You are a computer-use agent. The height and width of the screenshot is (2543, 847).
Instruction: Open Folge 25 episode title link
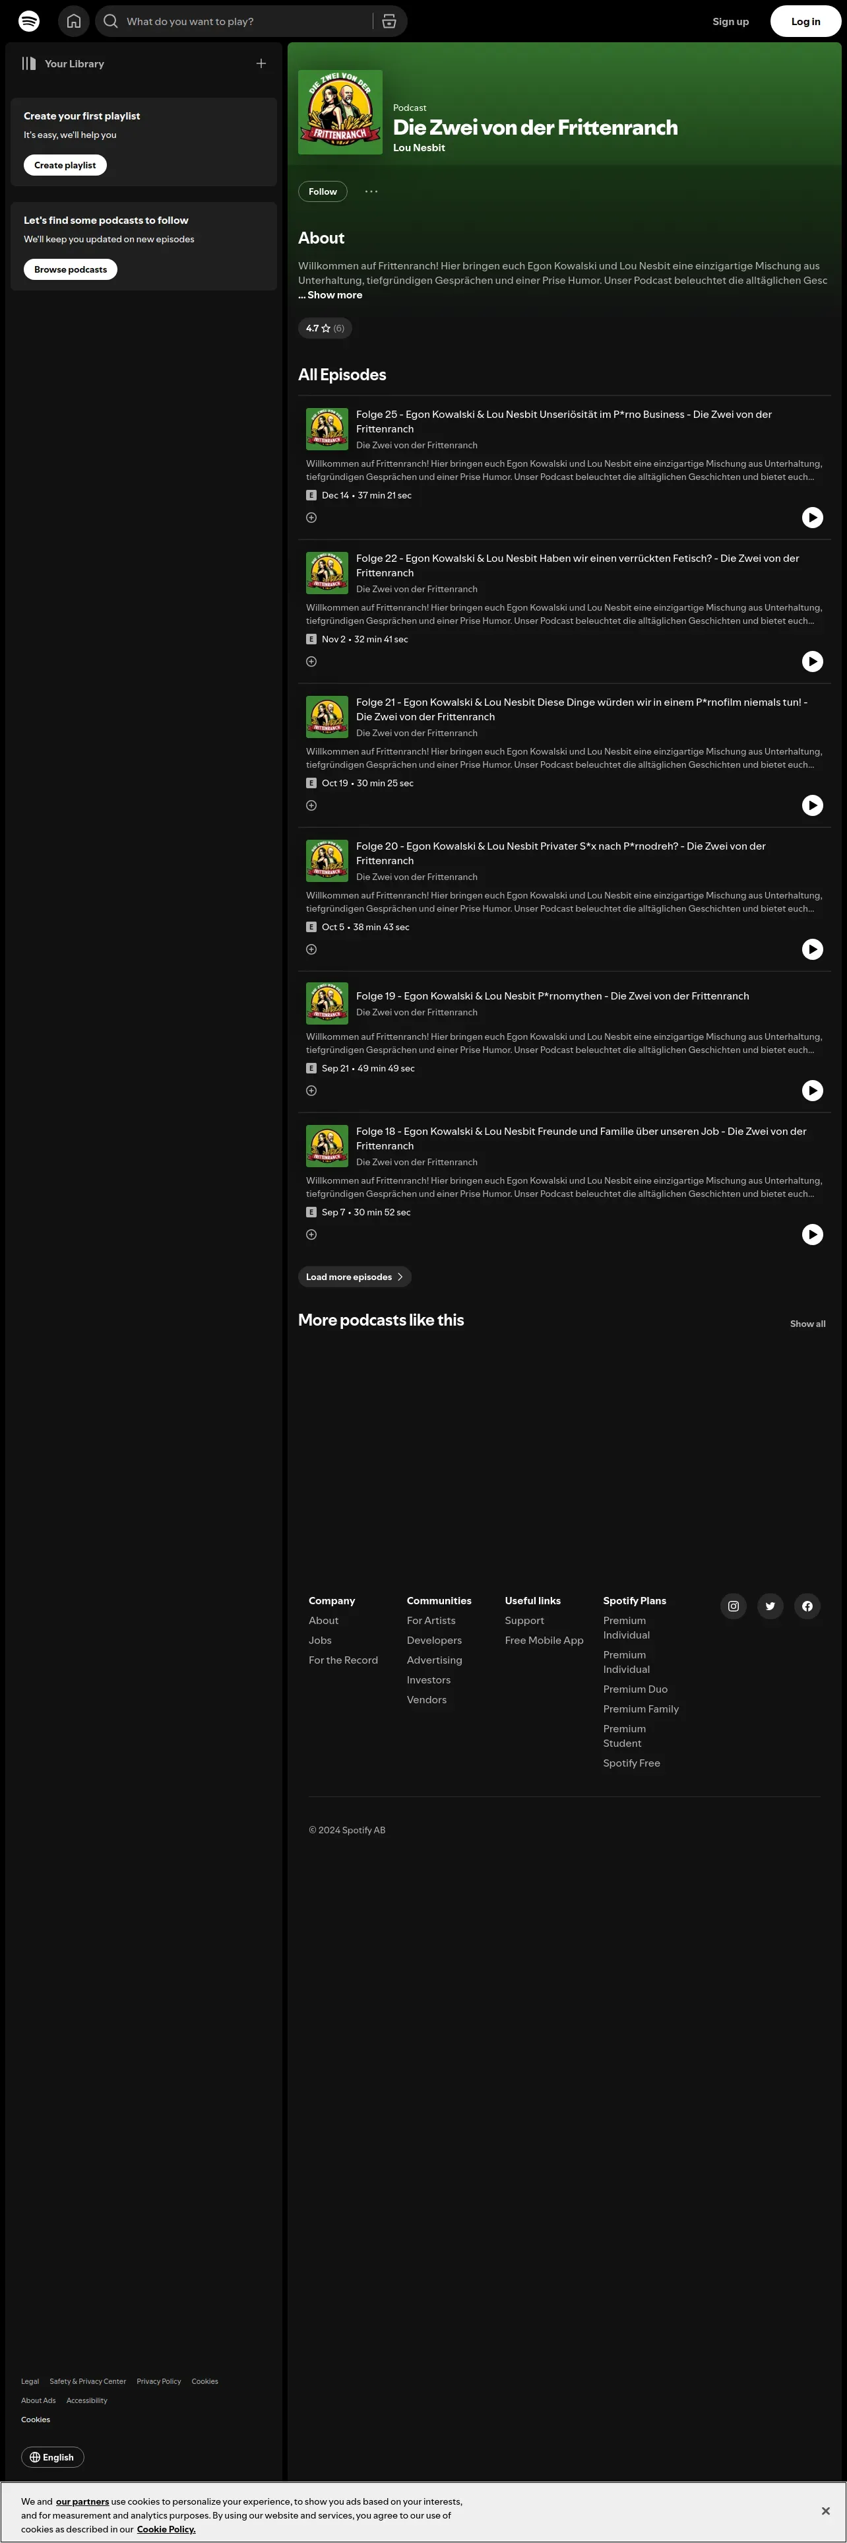(x=564, y=422)
